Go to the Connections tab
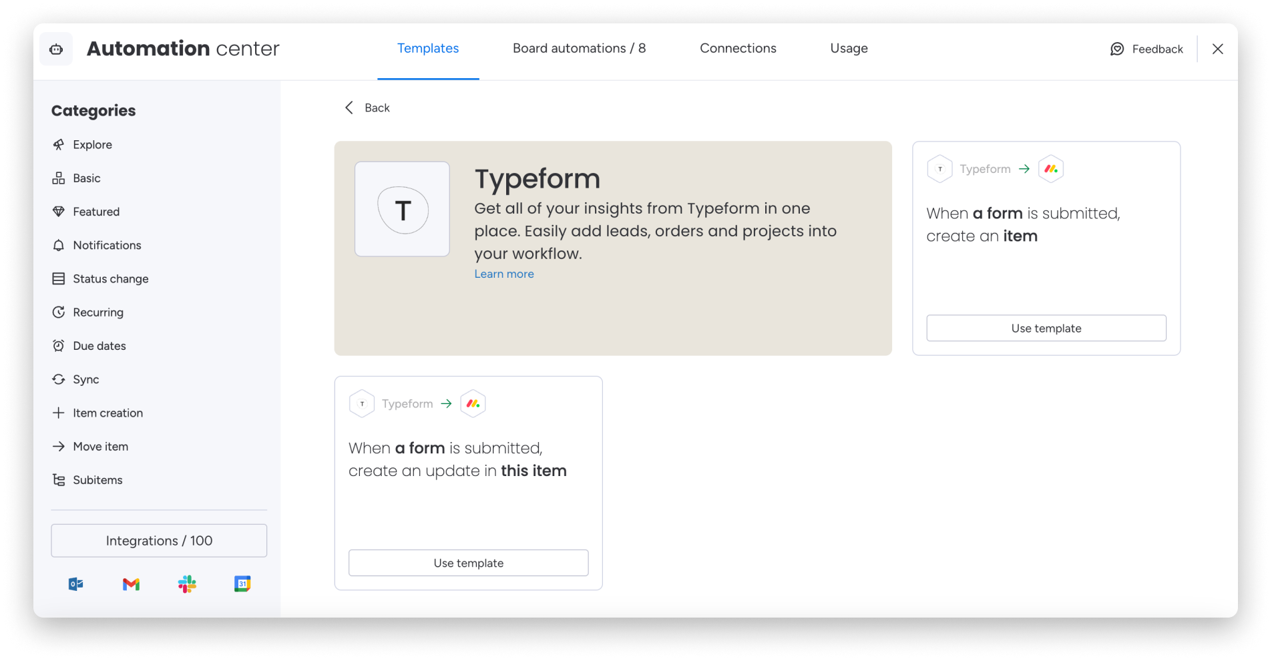Viewport: 1270px width, 661px height. [738, 48]
